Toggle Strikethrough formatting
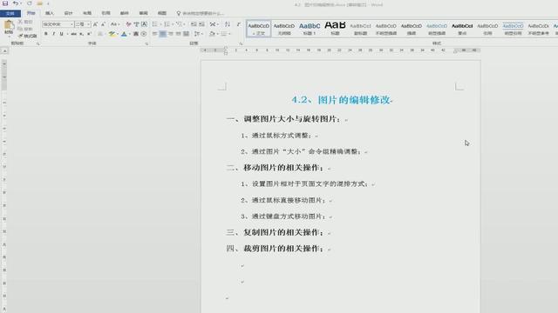This screenshot has width=558, height=313. (x=73, y=34)
